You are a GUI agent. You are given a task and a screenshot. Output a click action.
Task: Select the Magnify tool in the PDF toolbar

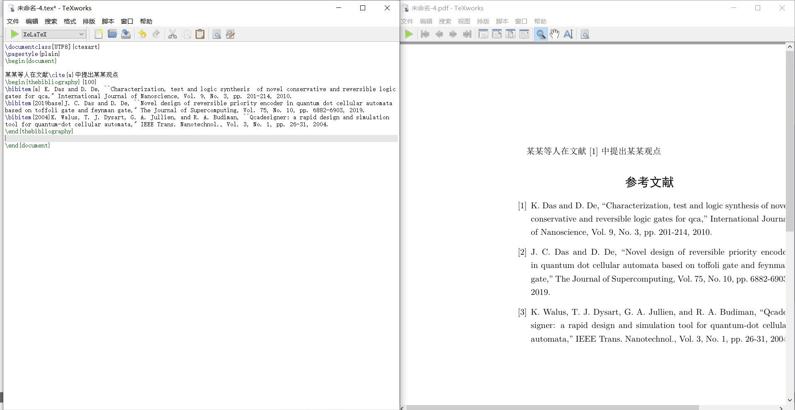point(540,34)
